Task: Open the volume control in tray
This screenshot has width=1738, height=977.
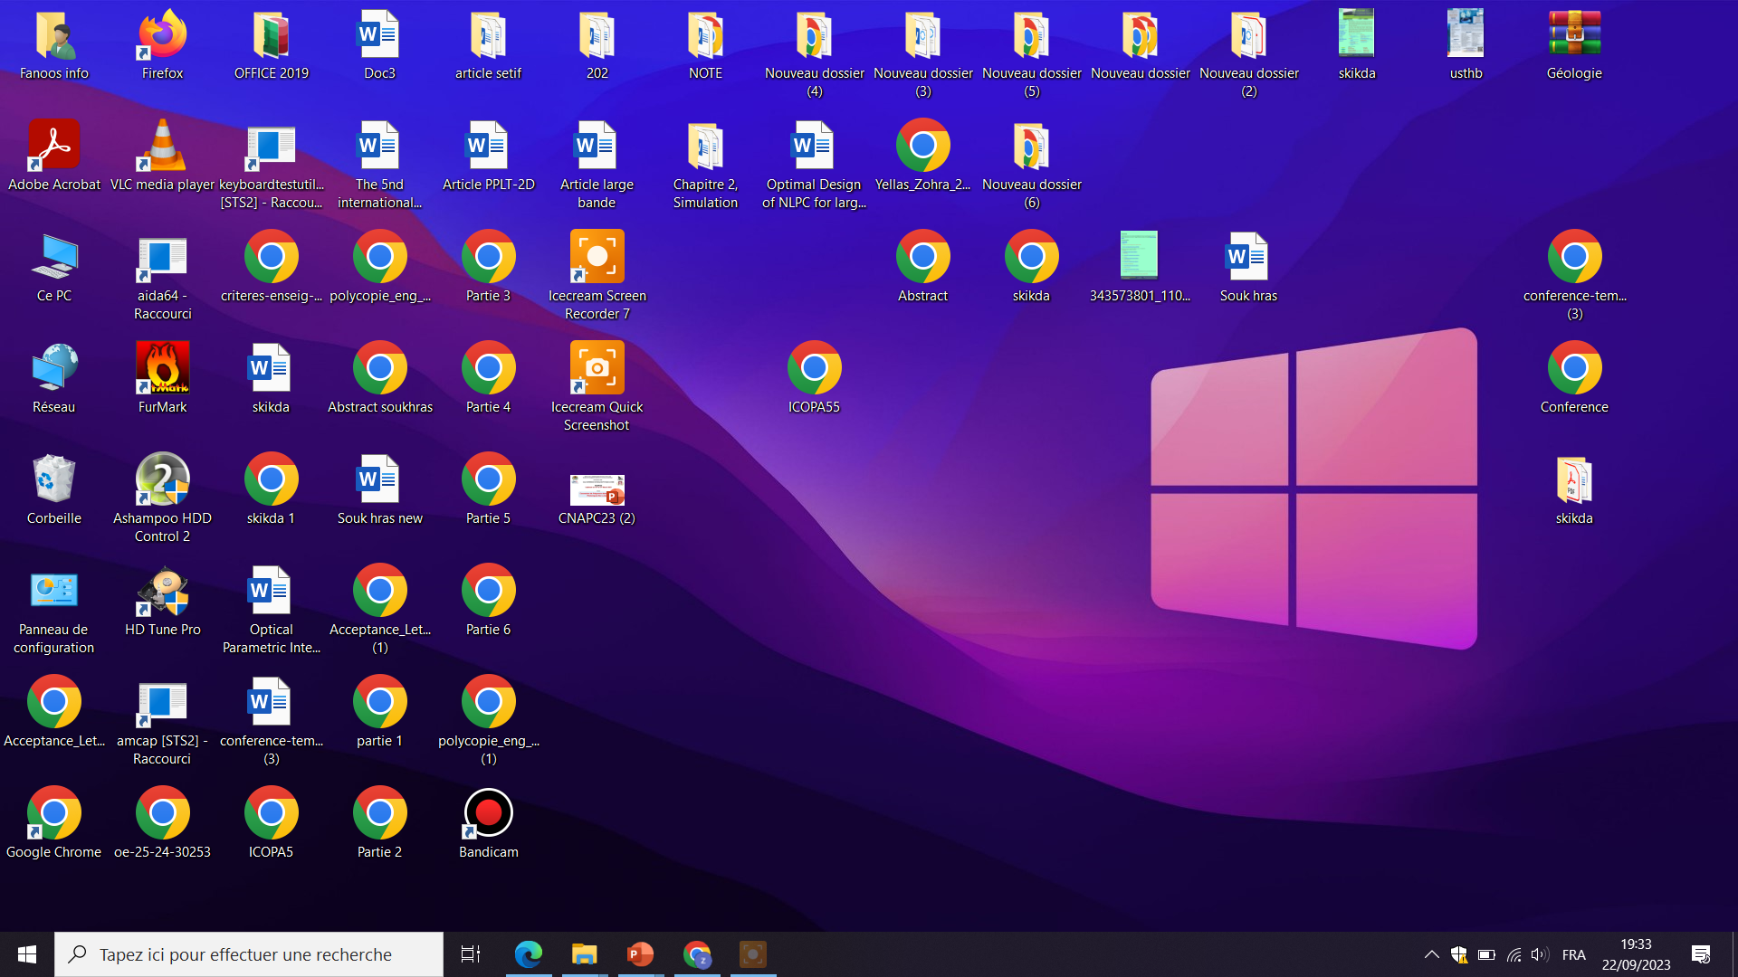Action: tap(1540, 954)
